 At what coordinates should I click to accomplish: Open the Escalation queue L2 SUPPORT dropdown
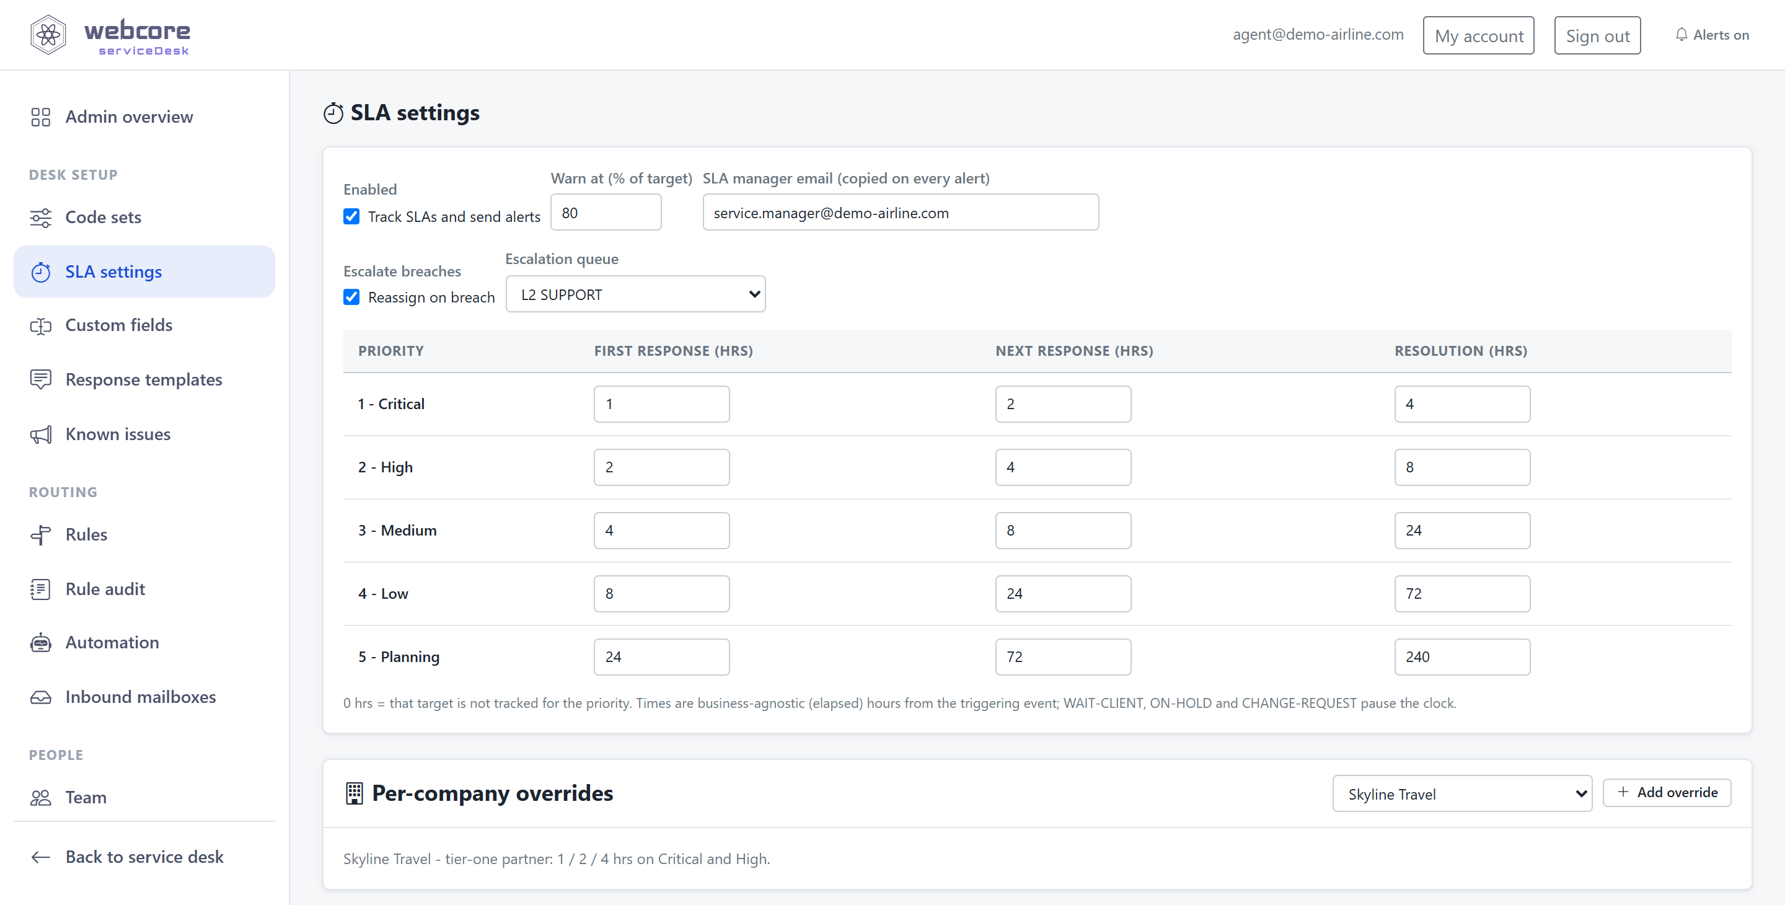(635, 294)
